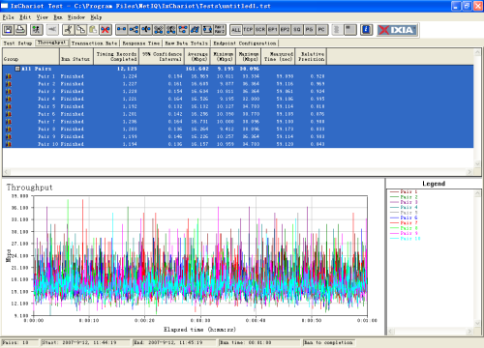
Task: Open the Help menu
Action: (96, 17)
